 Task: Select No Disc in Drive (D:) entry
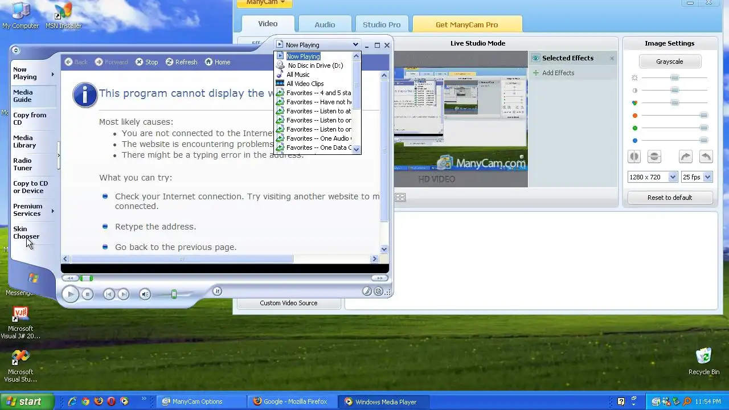point(315,65)
